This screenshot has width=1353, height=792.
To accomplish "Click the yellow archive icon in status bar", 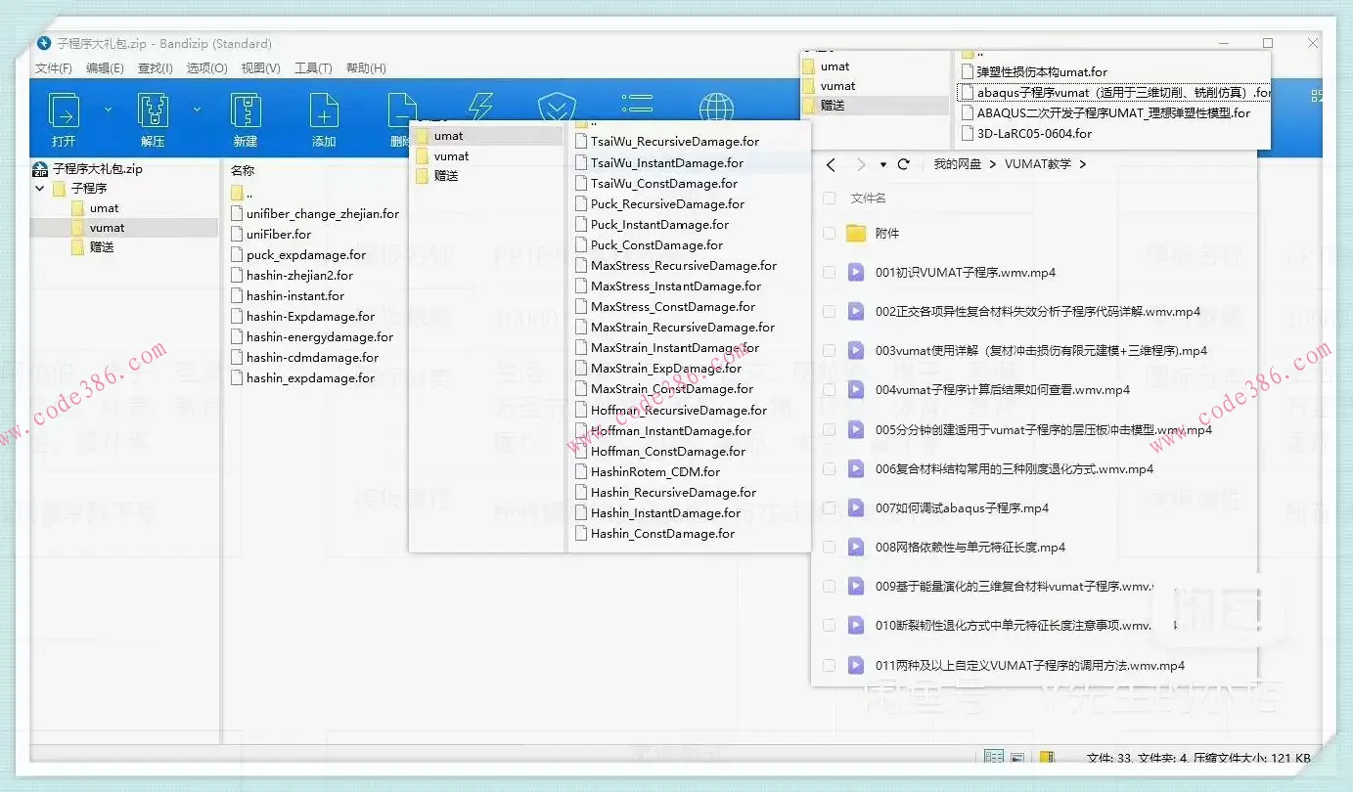I will (1047, 758).
